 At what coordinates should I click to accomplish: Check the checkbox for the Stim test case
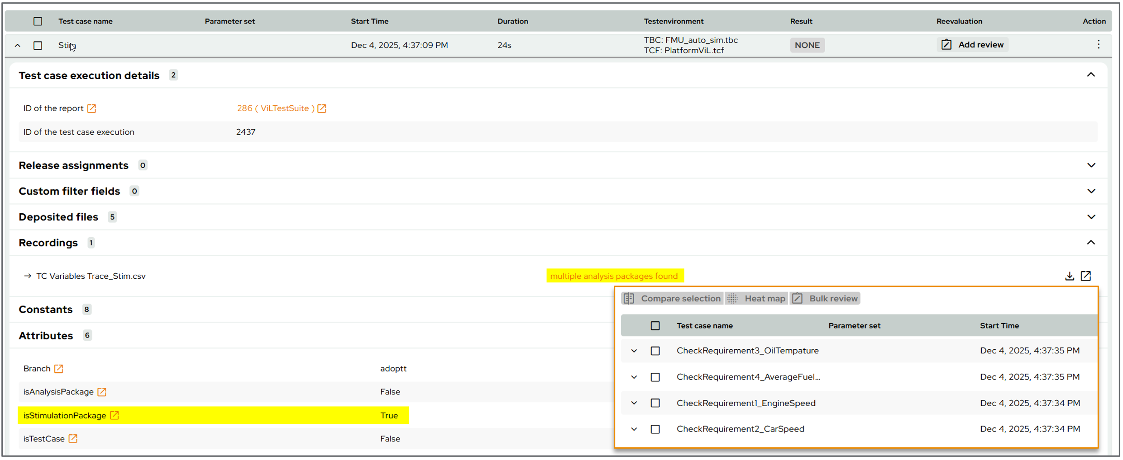(38, 45)
